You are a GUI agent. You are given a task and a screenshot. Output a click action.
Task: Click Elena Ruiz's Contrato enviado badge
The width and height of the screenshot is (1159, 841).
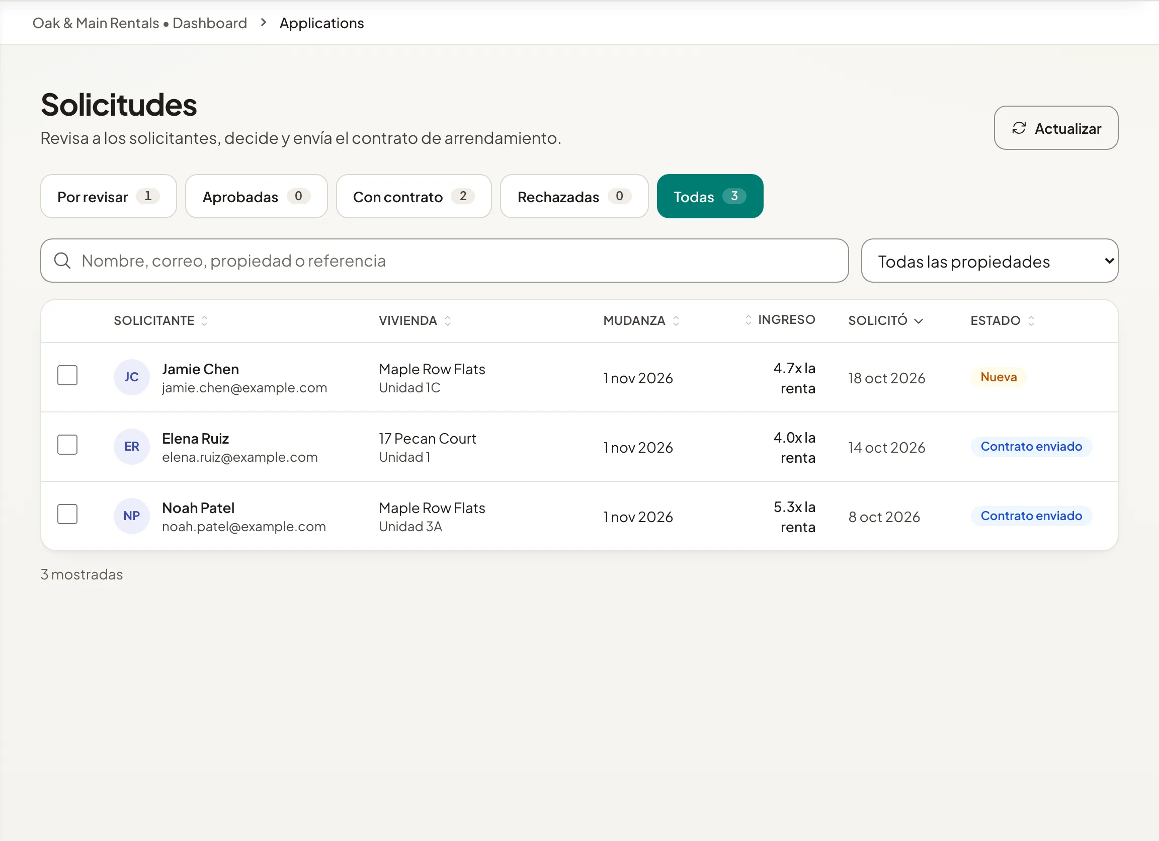click(1031, 447)
